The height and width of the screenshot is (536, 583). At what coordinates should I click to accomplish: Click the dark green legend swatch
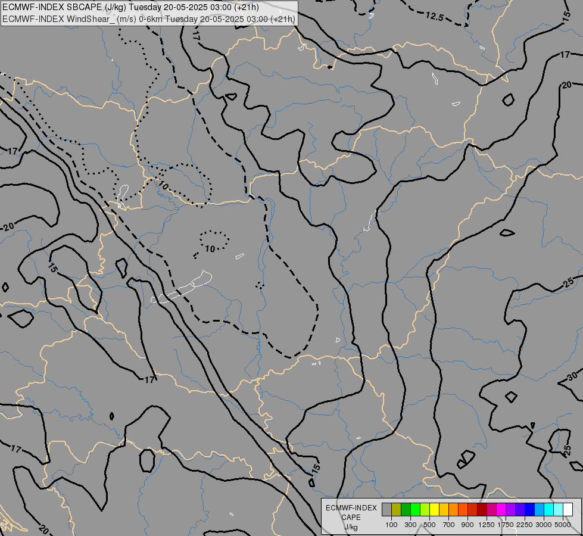click(x=406, y=510)
